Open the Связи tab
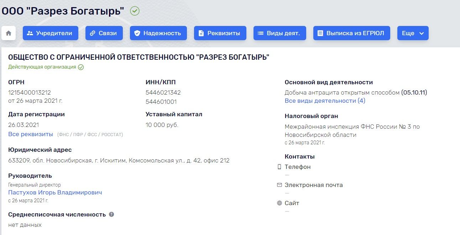Image resolution: width=460 pixels, height=235 pixels. click(104, 33)
